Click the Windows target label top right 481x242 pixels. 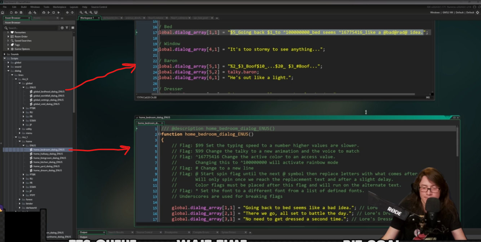[x=435, y=12]
